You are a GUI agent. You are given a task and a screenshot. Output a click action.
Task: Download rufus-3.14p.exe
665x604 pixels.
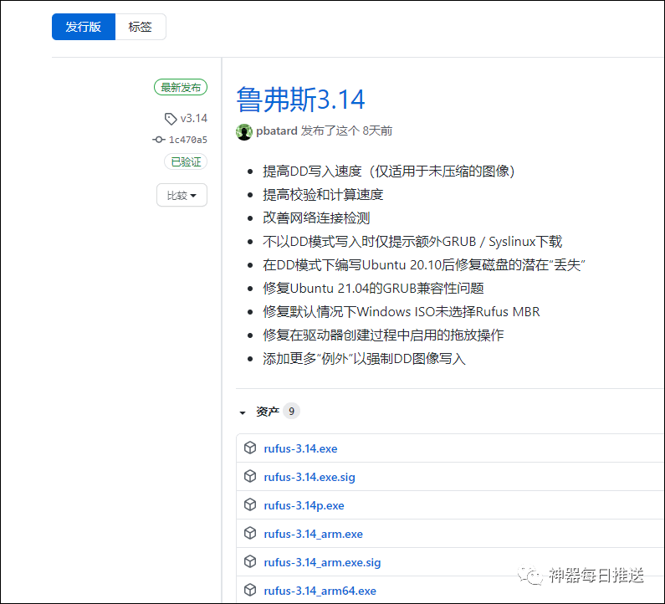coord(304,505)
